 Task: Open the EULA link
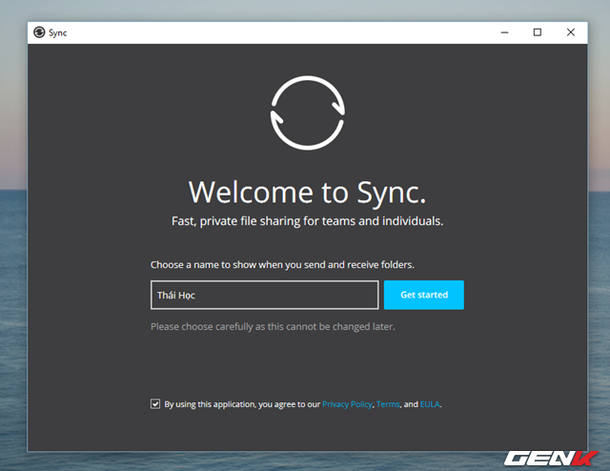430,404
